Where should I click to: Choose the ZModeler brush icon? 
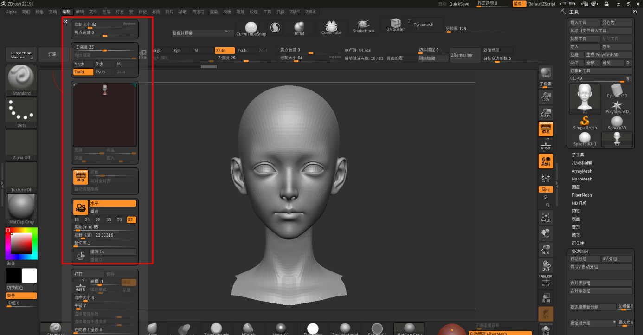[x=396, y=25]
